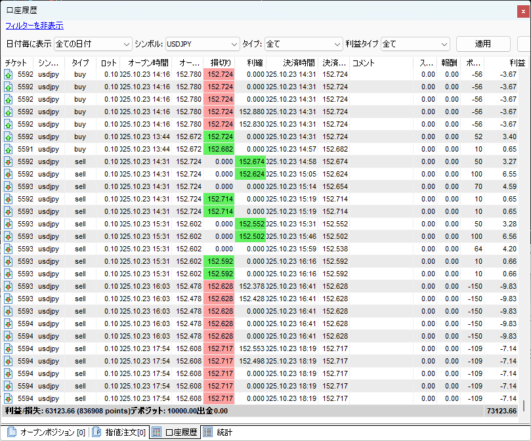Click the 損切り column header
531x441 pixels.
[x=219, y=62]
